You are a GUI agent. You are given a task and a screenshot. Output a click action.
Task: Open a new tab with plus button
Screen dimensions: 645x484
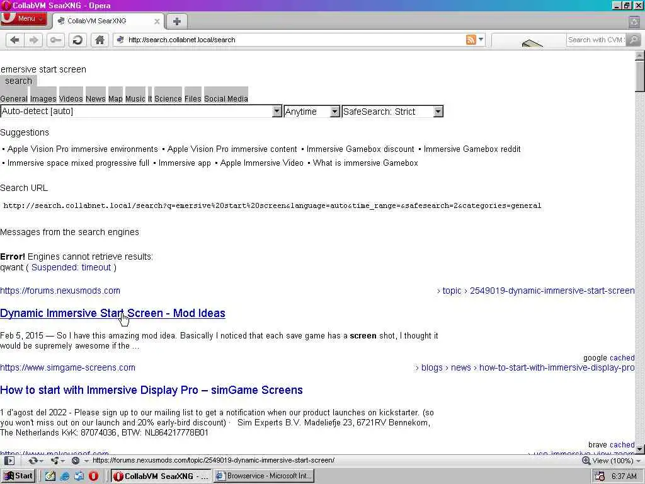(176, 21)
